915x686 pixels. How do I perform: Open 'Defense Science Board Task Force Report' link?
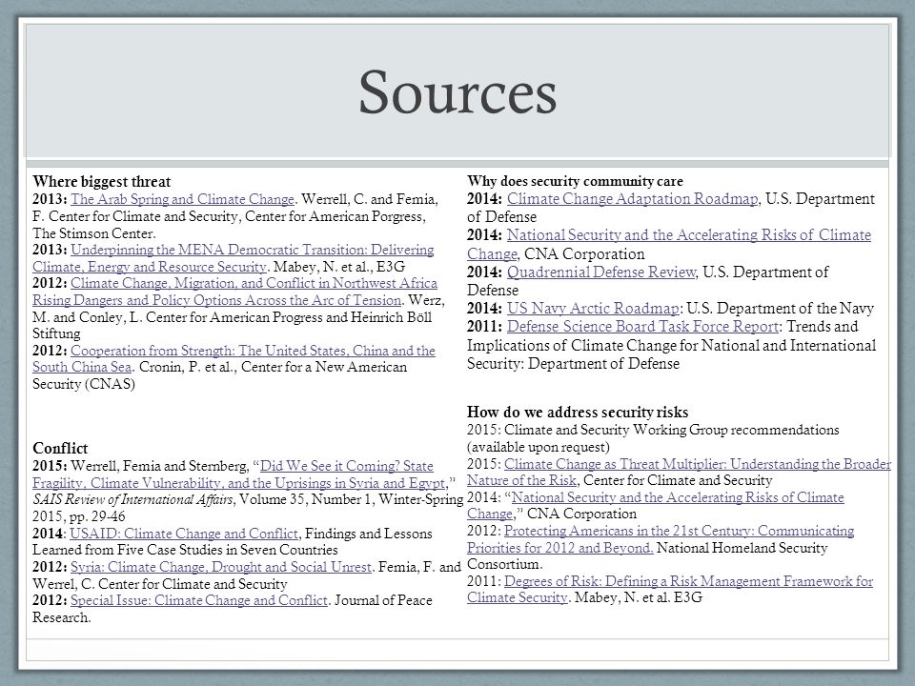(642, 326)
